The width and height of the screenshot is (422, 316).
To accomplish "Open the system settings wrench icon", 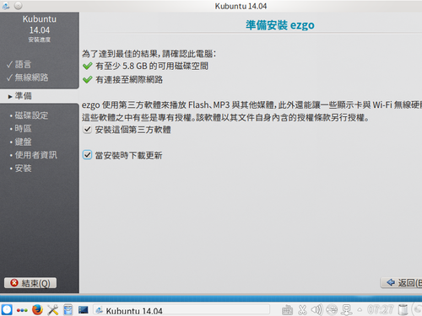I will (52, 310).
